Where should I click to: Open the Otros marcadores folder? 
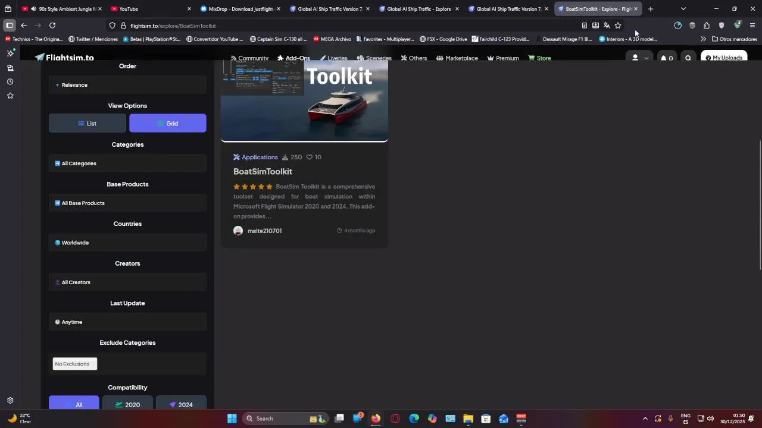pos(735,39)
